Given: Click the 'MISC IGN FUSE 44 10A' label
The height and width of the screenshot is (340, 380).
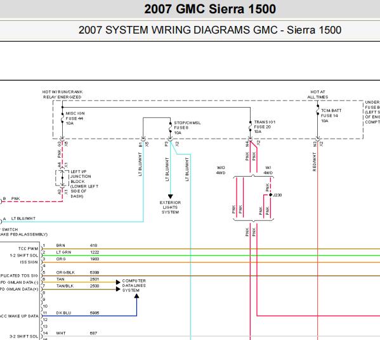Looking at the screenshot, I should (75, 118).
